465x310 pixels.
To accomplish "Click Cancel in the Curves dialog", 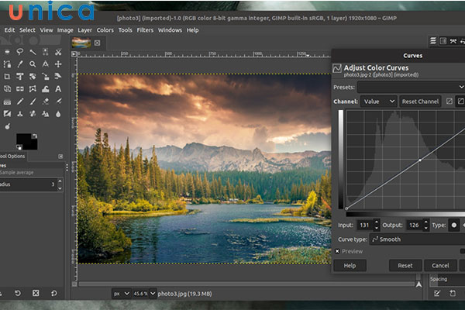I will 440,266.
